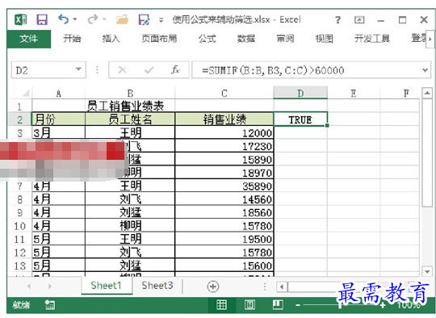Select header cell 月份
Viewport: 436px width, 318px height.
tap(58, 119)
